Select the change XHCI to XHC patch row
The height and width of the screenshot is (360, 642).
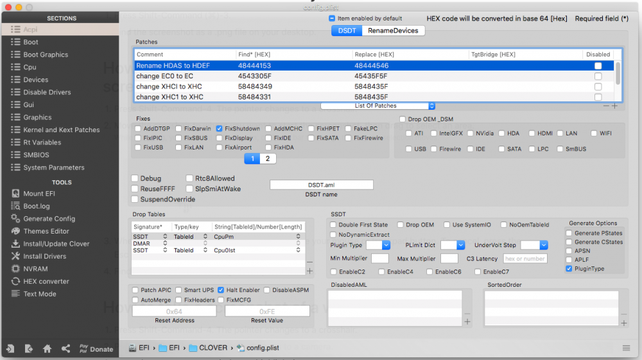pyautogui.click(x=374, y=87)
